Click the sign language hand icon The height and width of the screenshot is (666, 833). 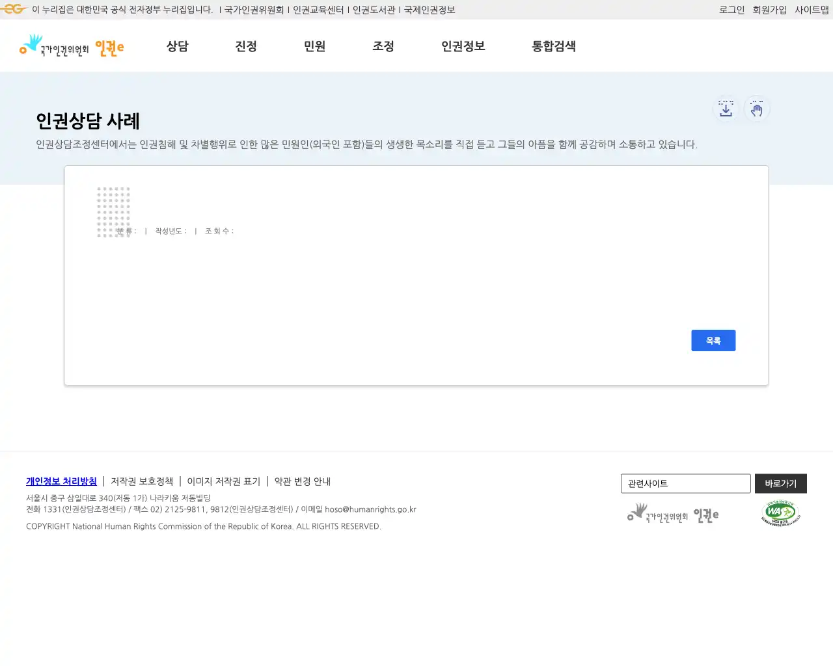(757, 109)
